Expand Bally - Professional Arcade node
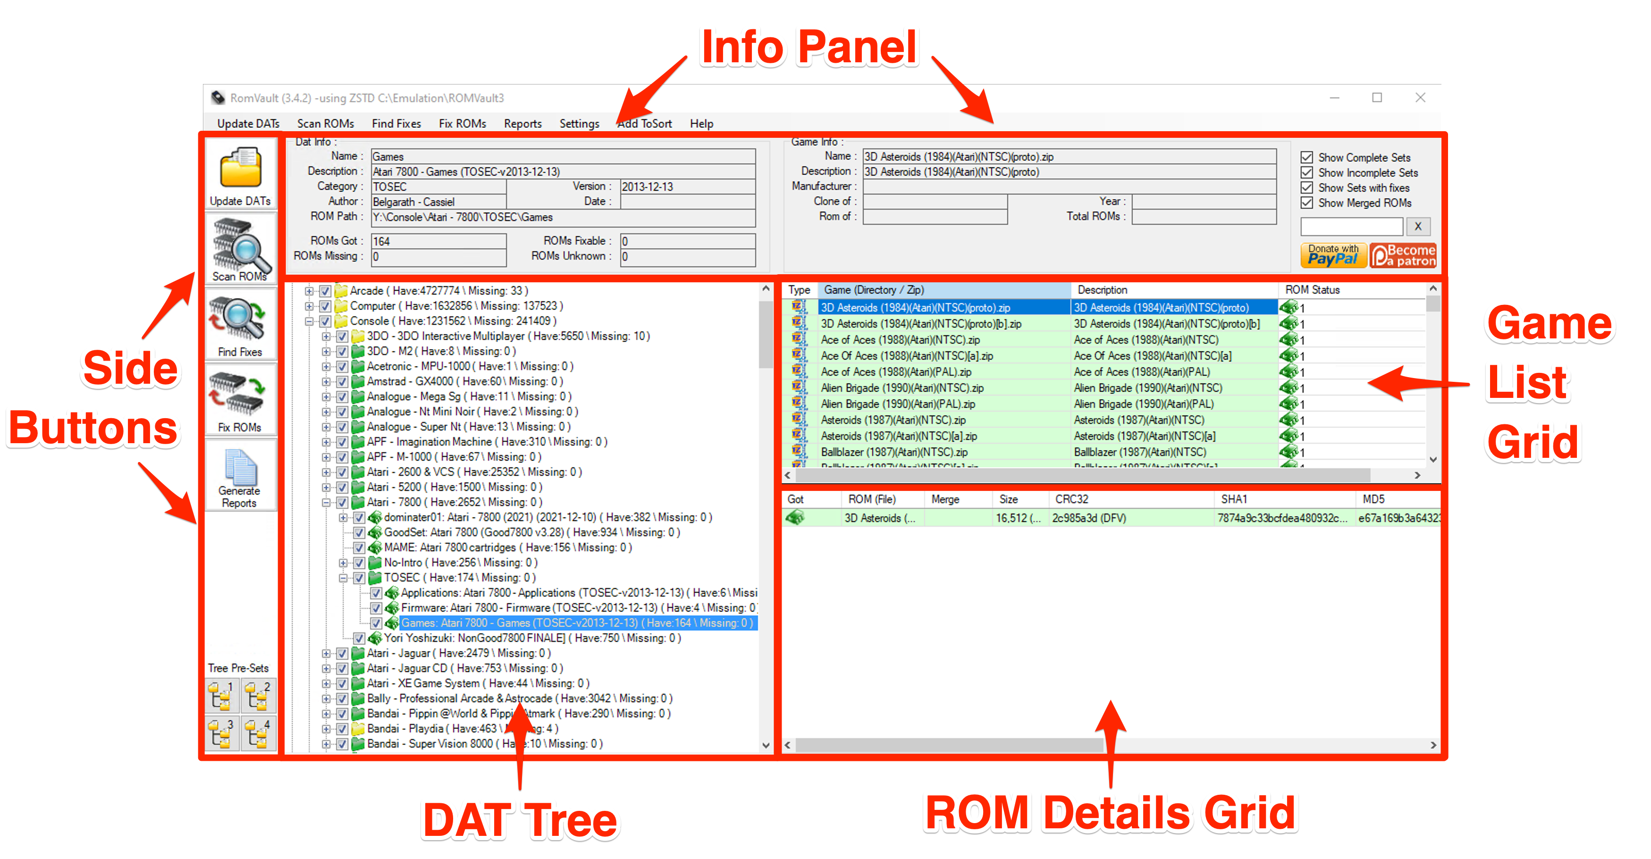The image size is (1651, 859). pyautogui.click(x=326, y=699)
